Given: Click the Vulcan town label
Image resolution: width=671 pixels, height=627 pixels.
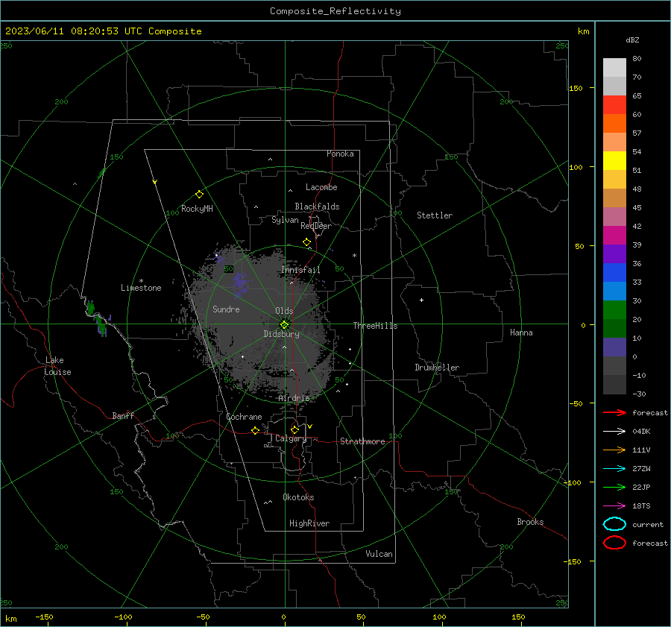Looking at the screenshot, I should point(379,554).
